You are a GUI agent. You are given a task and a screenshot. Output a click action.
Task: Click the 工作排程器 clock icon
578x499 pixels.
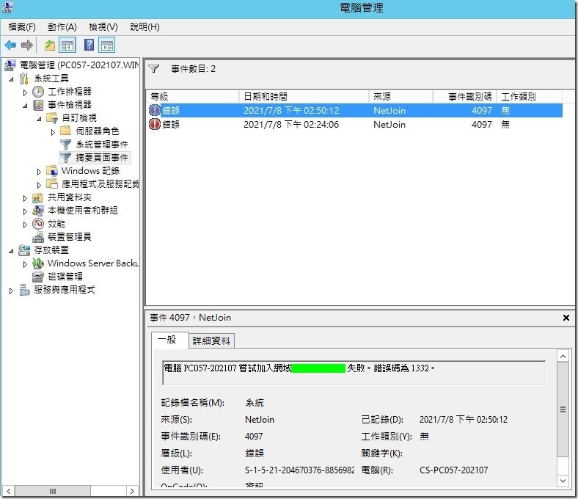pyautogui.click(x=38, y=92)
